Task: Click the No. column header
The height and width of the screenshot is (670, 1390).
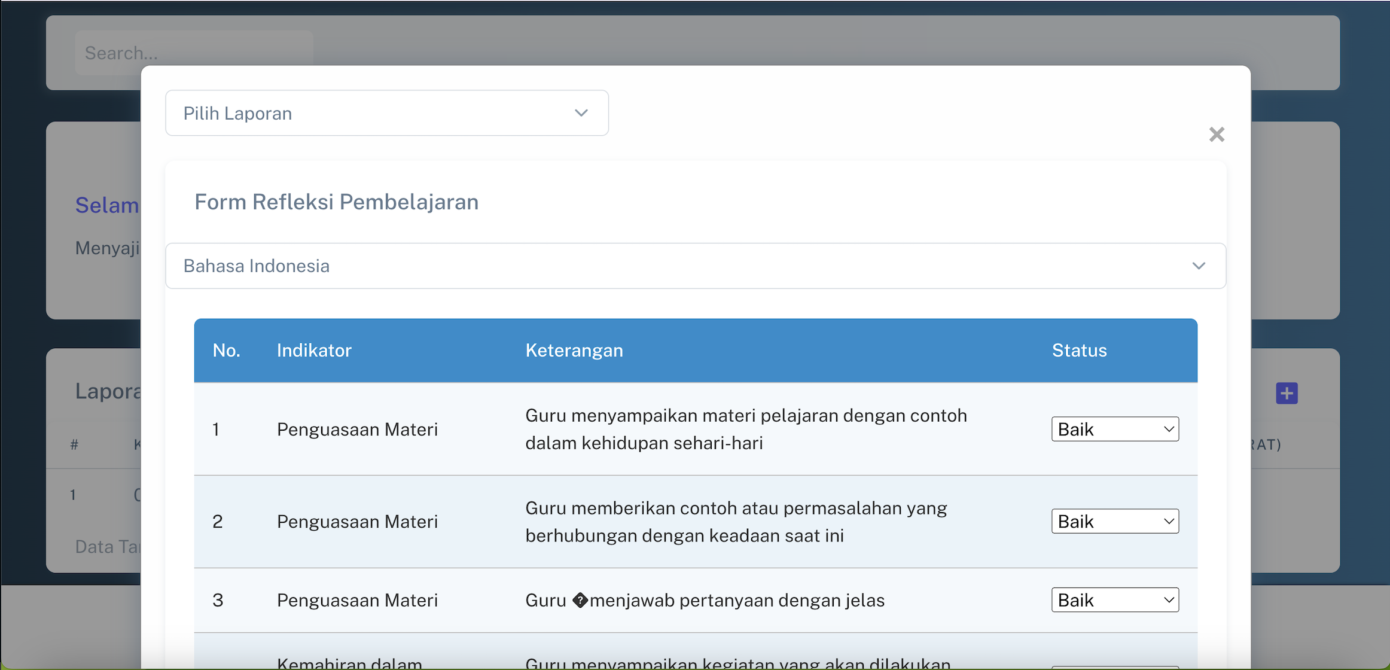Action: 226,350
